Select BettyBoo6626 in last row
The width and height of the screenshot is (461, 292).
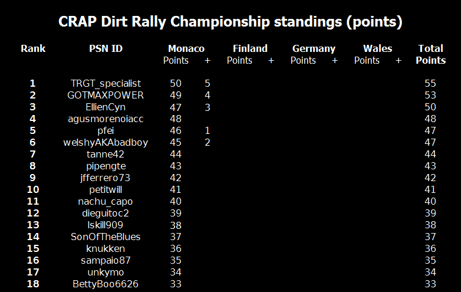tap(106, 284)
